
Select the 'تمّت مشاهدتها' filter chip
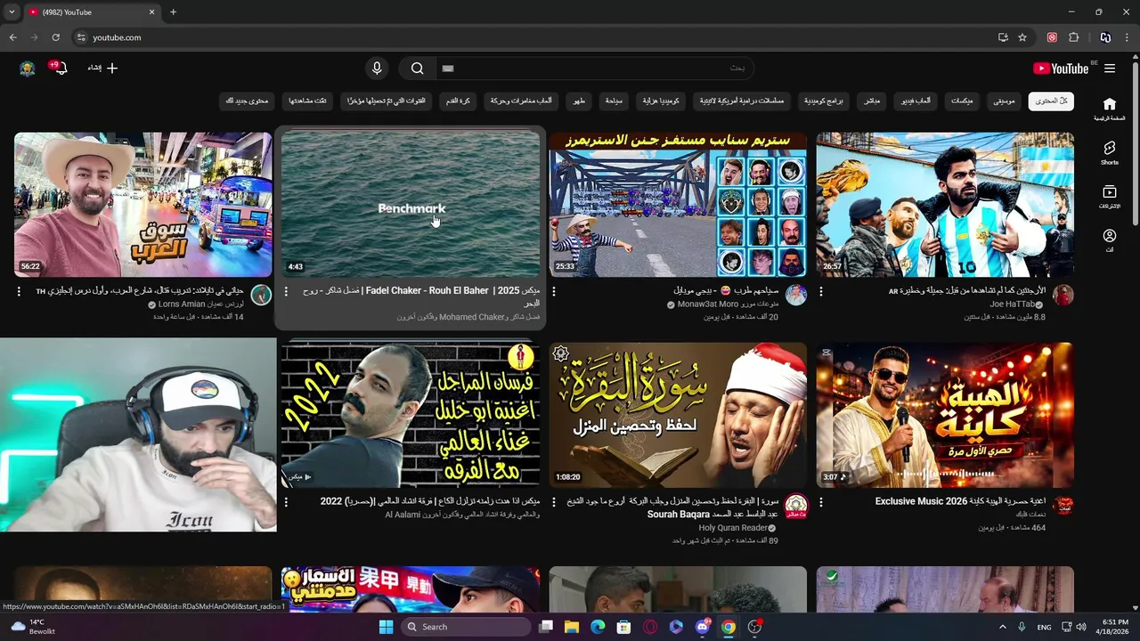click(x=308, y=101)
